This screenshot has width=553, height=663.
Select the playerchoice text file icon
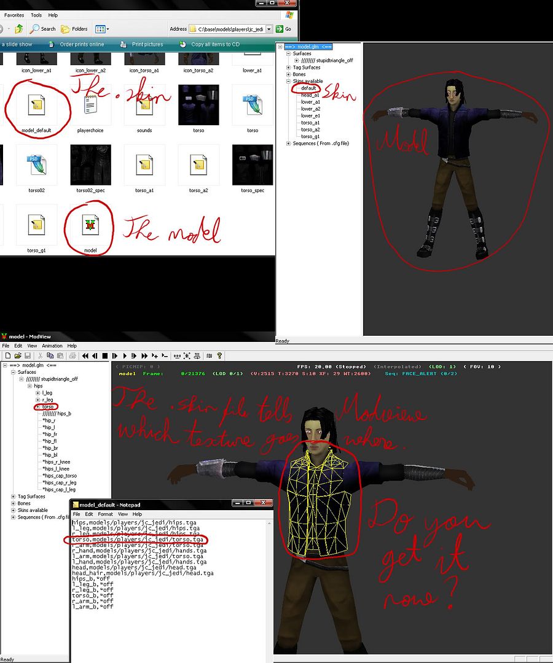[90, 105]
